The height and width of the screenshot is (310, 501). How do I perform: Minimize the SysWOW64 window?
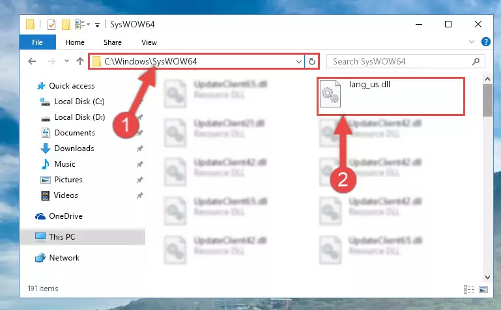[419, 24]
